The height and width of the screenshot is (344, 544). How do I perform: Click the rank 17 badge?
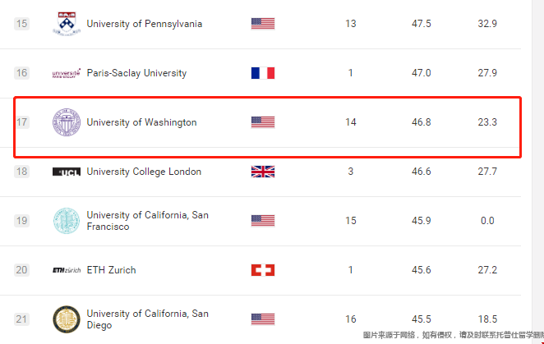(22, 122)
